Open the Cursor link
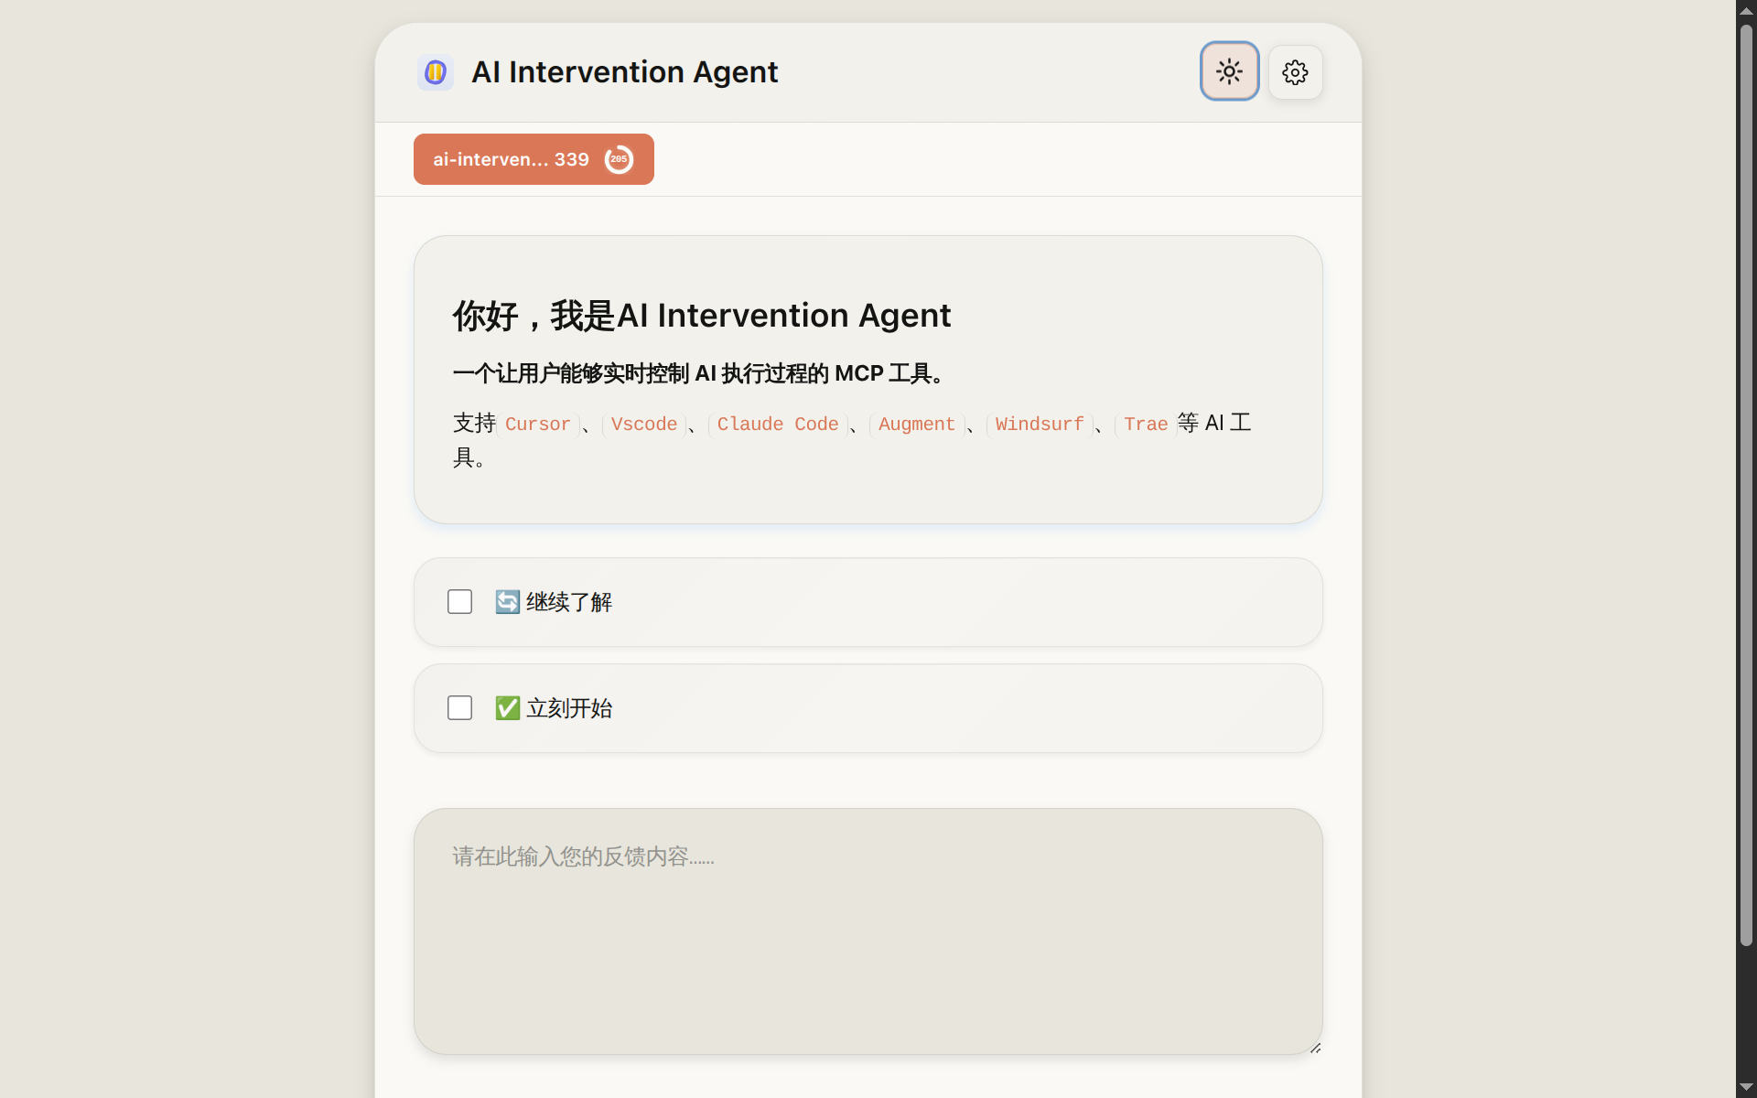The height and width of the screenshot is (1098, 1757). click(x=537, y=424)
